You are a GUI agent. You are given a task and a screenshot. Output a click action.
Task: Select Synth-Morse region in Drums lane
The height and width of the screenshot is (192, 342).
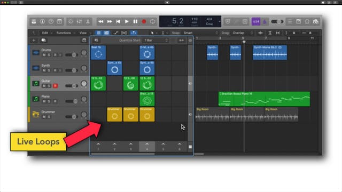click(x=270, y=52)
